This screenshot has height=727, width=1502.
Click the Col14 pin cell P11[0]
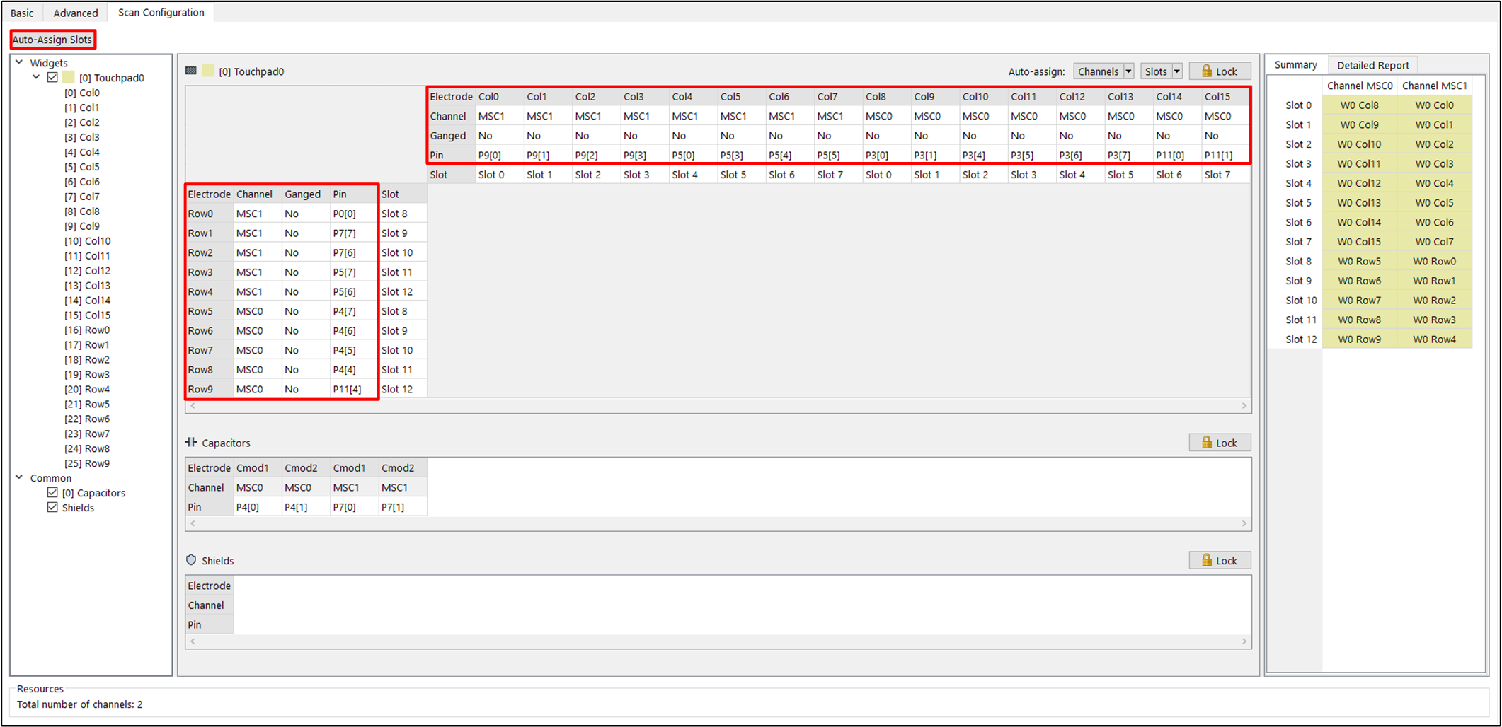click(1177, 155)
